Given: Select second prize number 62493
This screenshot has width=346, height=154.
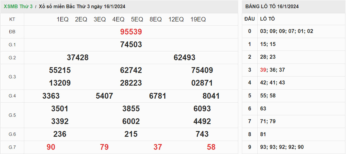Looking at the screenshot, I should (x=184, y=57).
